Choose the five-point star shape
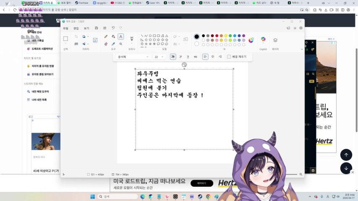 (150, 44)
